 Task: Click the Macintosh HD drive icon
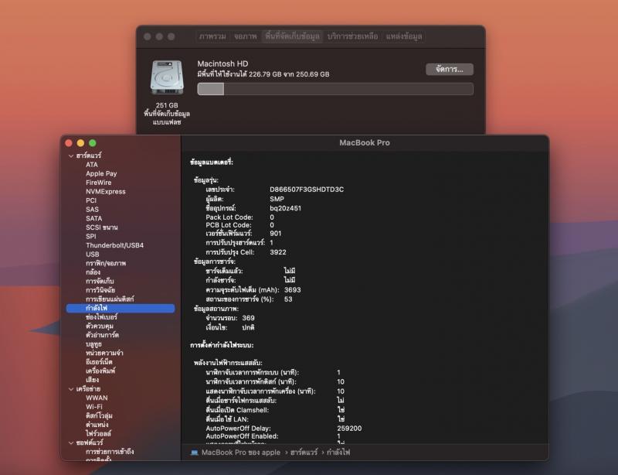(x=167, y=78)
